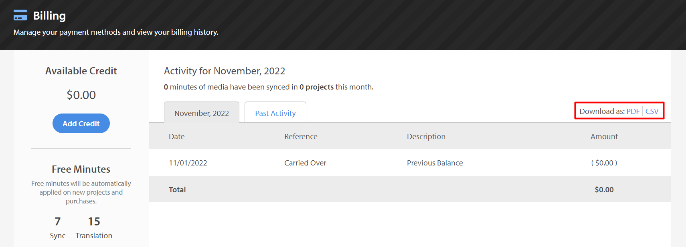Click the Available Credit $0.00 value
686x247 pixels.
tap(81, 95)
